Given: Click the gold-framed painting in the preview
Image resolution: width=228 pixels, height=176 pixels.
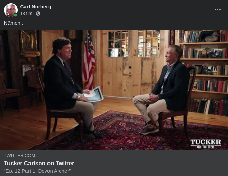Looking at the screenshot, I should 30,44.
